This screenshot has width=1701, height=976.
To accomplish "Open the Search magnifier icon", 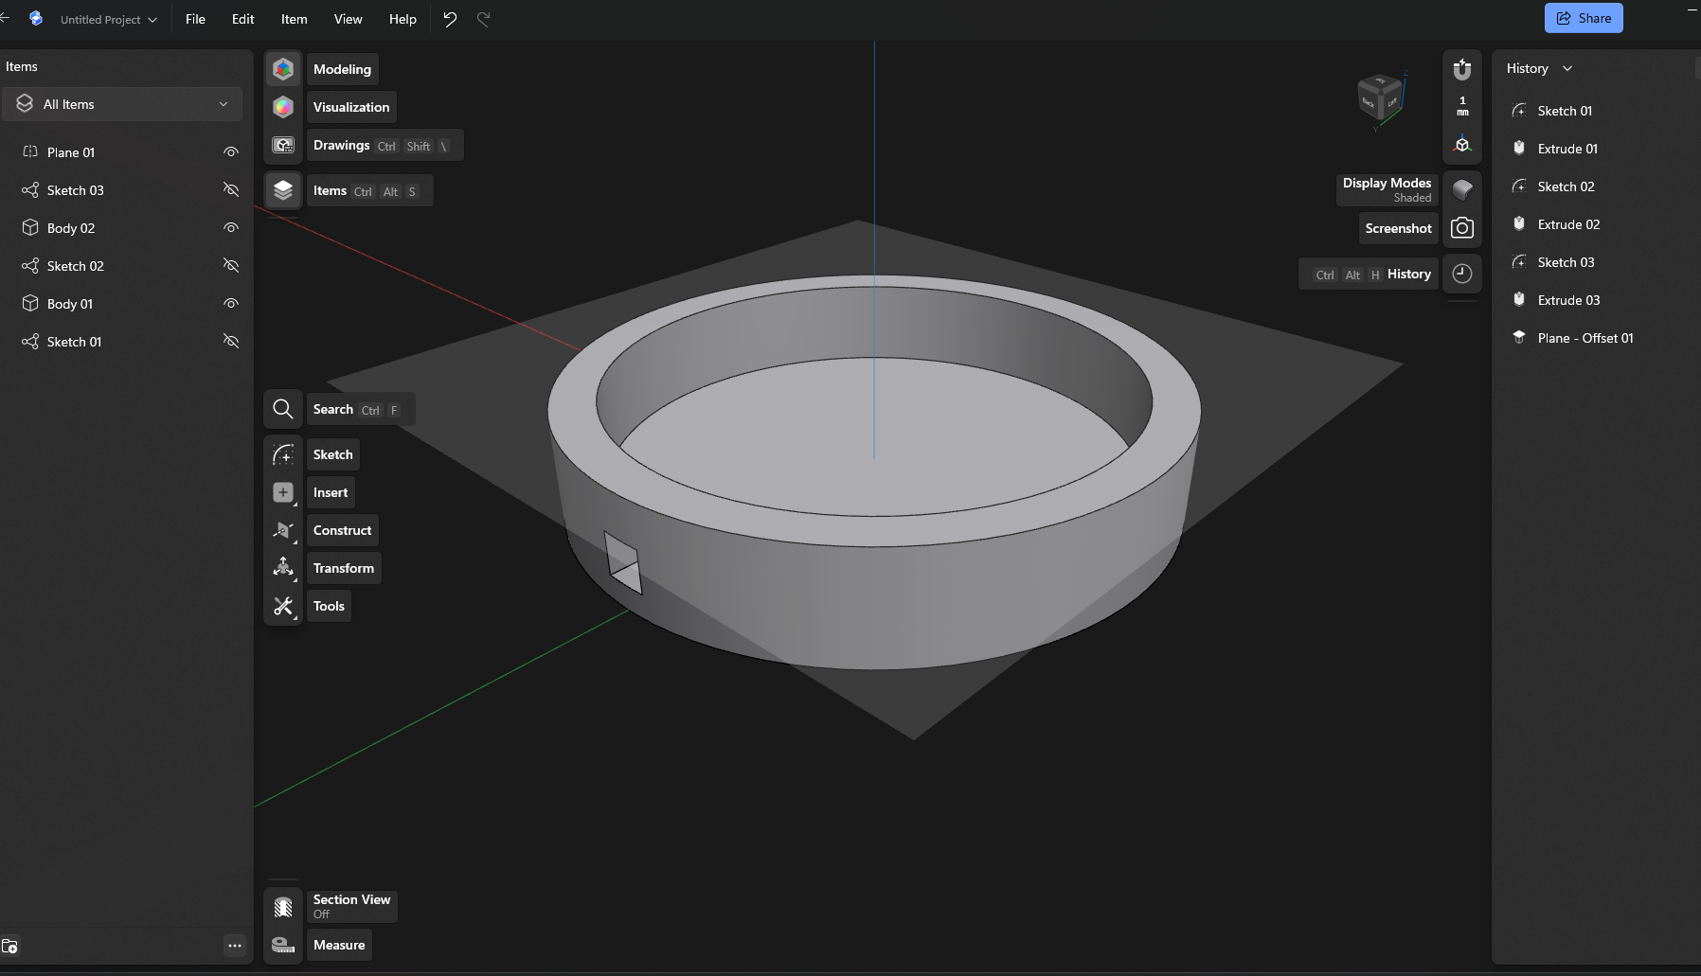I will tap(283, 409).
